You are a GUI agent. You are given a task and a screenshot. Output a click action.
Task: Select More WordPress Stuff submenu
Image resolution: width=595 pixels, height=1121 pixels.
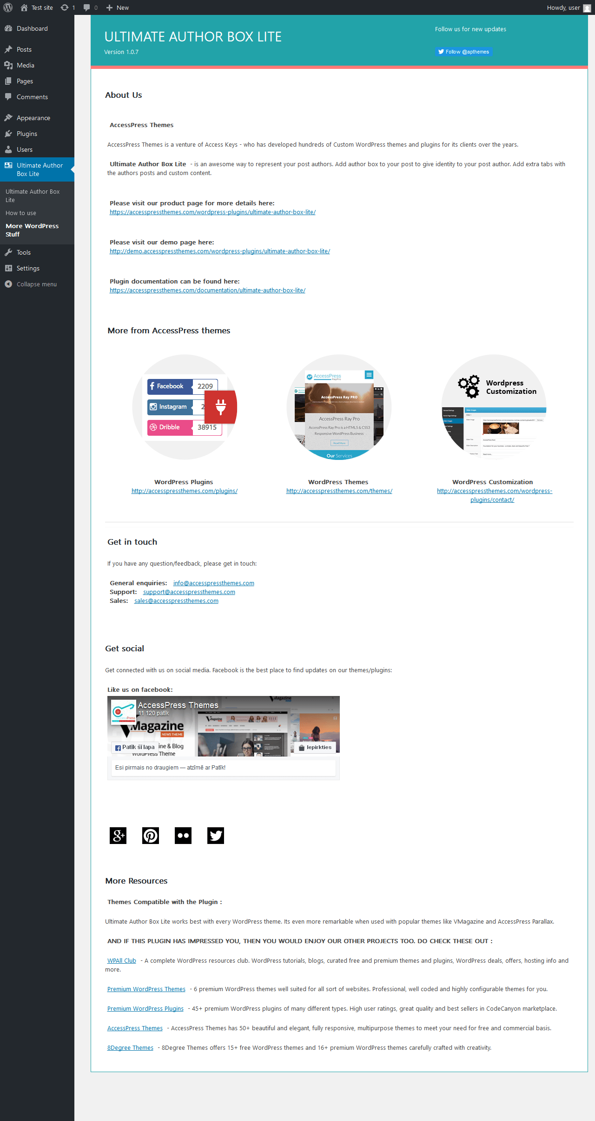pos(32,230)
